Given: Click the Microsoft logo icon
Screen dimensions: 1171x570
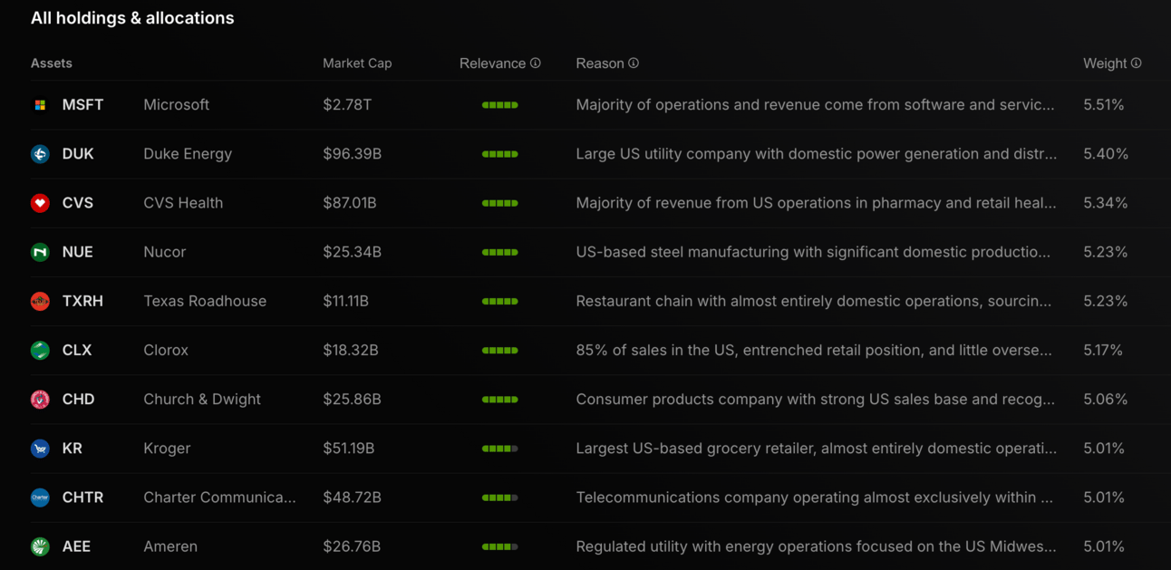Looking at the screenshot, I should (40, 105).
